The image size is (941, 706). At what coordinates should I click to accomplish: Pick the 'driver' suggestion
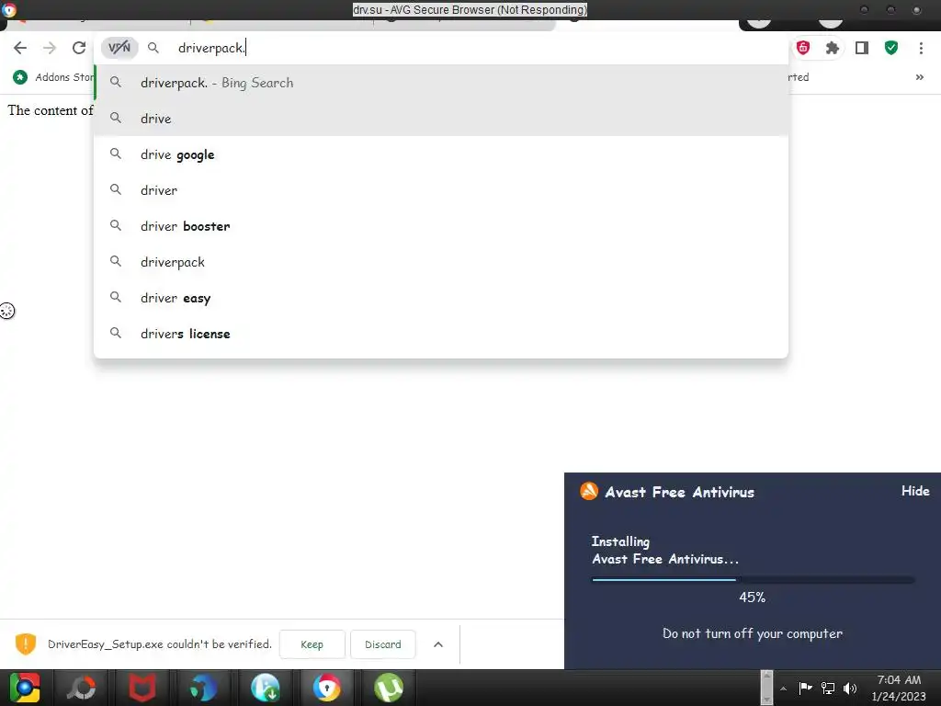coord(441,190)
